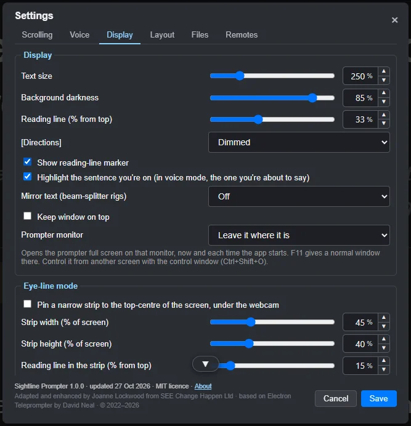This screenshot has width=411, height=426.
Task: Click the Reading line 33 % field
Action: point(360,119)
